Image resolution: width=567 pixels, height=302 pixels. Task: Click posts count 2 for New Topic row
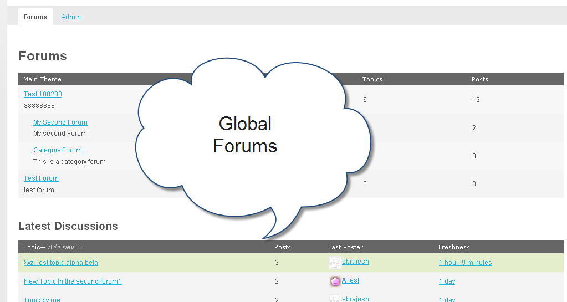(x=277, y=281)
